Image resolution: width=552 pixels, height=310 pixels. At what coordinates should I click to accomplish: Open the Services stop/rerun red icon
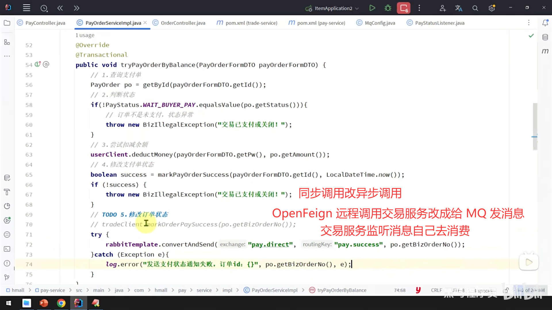click(404, 8)
